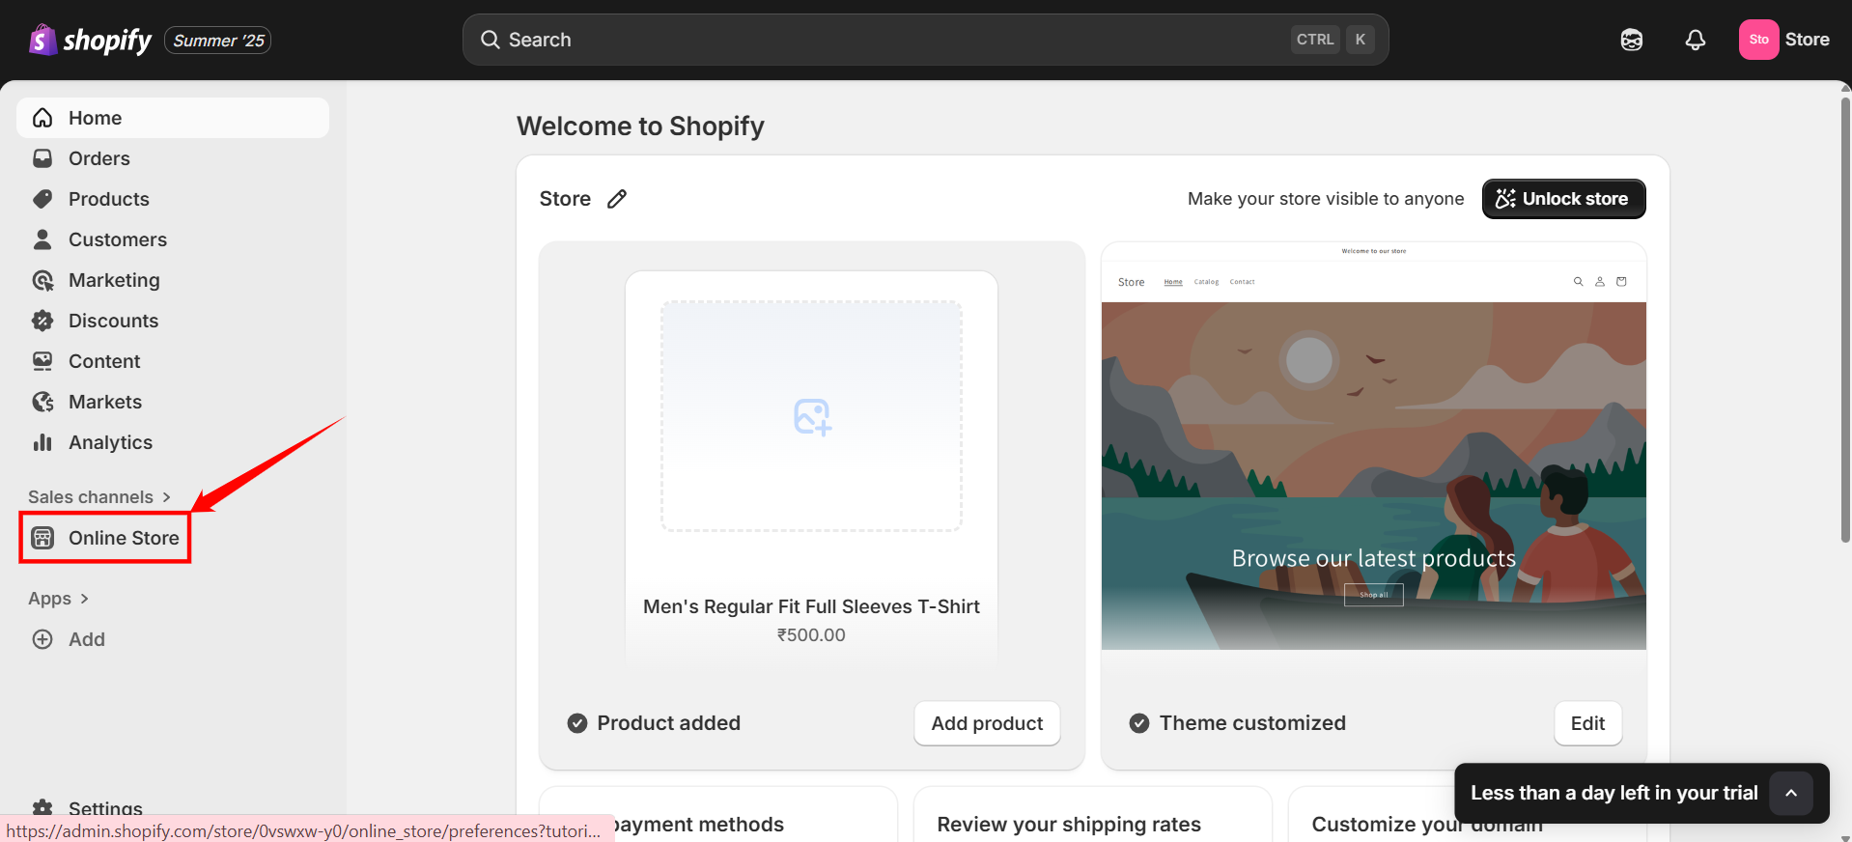
Task: Click the Markets globe icon
Action: [x=42, y=402]
